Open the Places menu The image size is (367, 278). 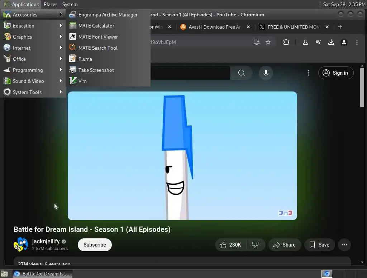[x=50, y=4]
